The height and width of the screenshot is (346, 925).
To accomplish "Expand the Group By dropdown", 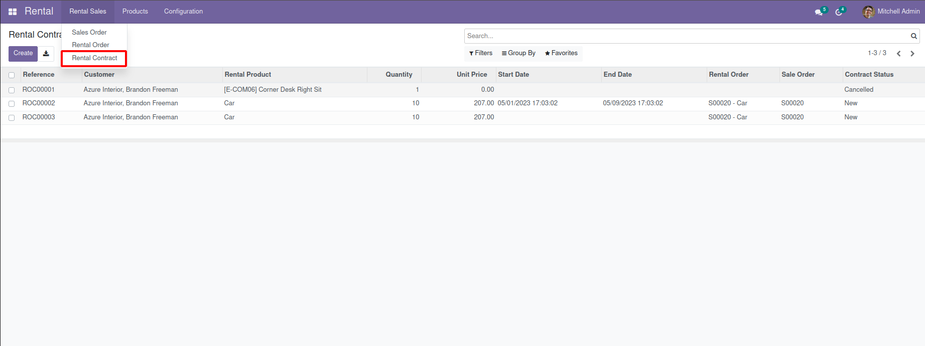I will [x=518, y=53].
